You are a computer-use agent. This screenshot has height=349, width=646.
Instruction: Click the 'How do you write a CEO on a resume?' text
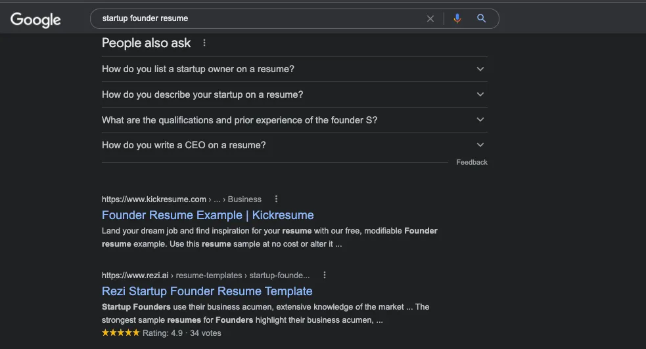tap(184, 145)
